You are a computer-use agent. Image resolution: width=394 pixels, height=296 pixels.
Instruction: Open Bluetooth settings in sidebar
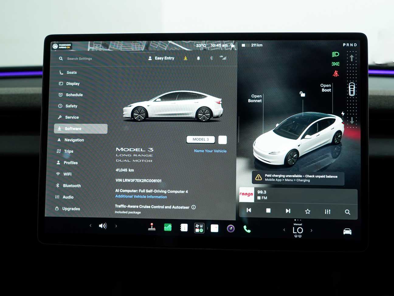[72, 185]
